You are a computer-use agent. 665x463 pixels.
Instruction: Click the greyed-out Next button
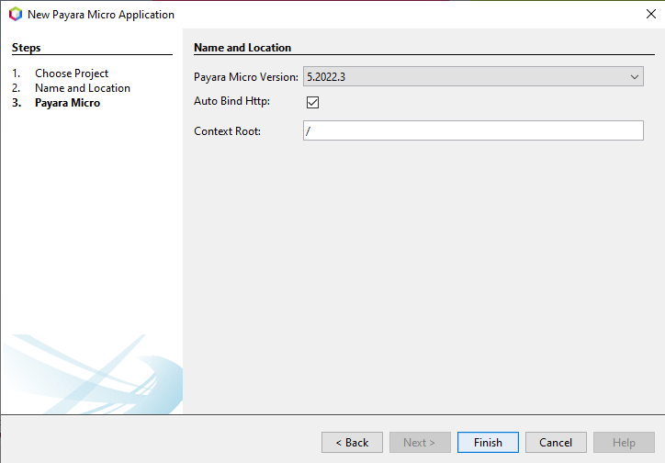tap(420, 443)
